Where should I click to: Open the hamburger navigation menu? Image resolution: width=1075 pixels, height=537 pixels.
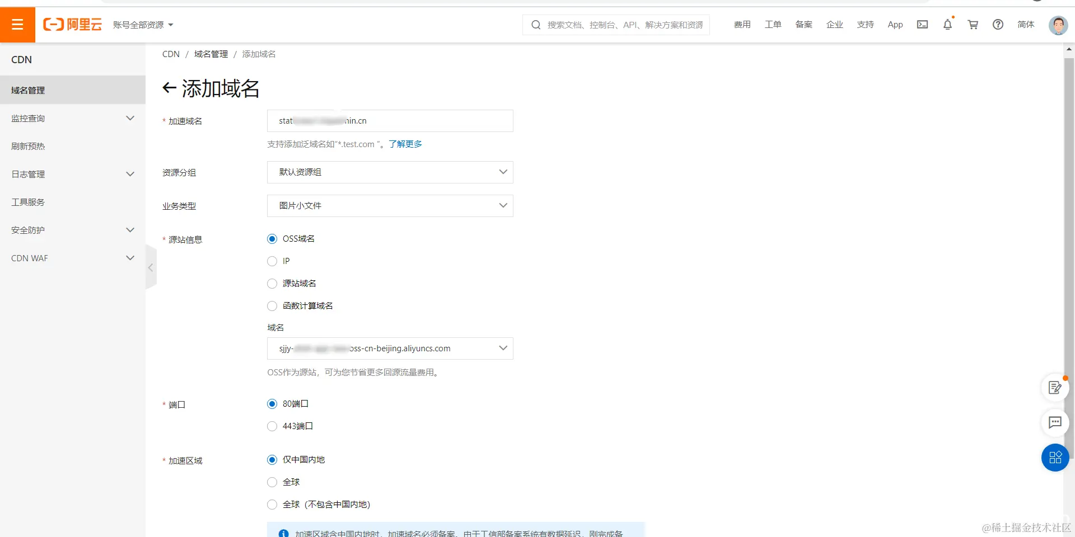click(x=18, y=25)
